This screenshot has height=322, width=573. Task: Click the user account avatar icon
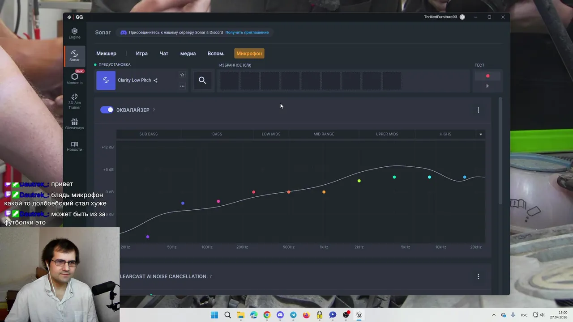point(462,17)
